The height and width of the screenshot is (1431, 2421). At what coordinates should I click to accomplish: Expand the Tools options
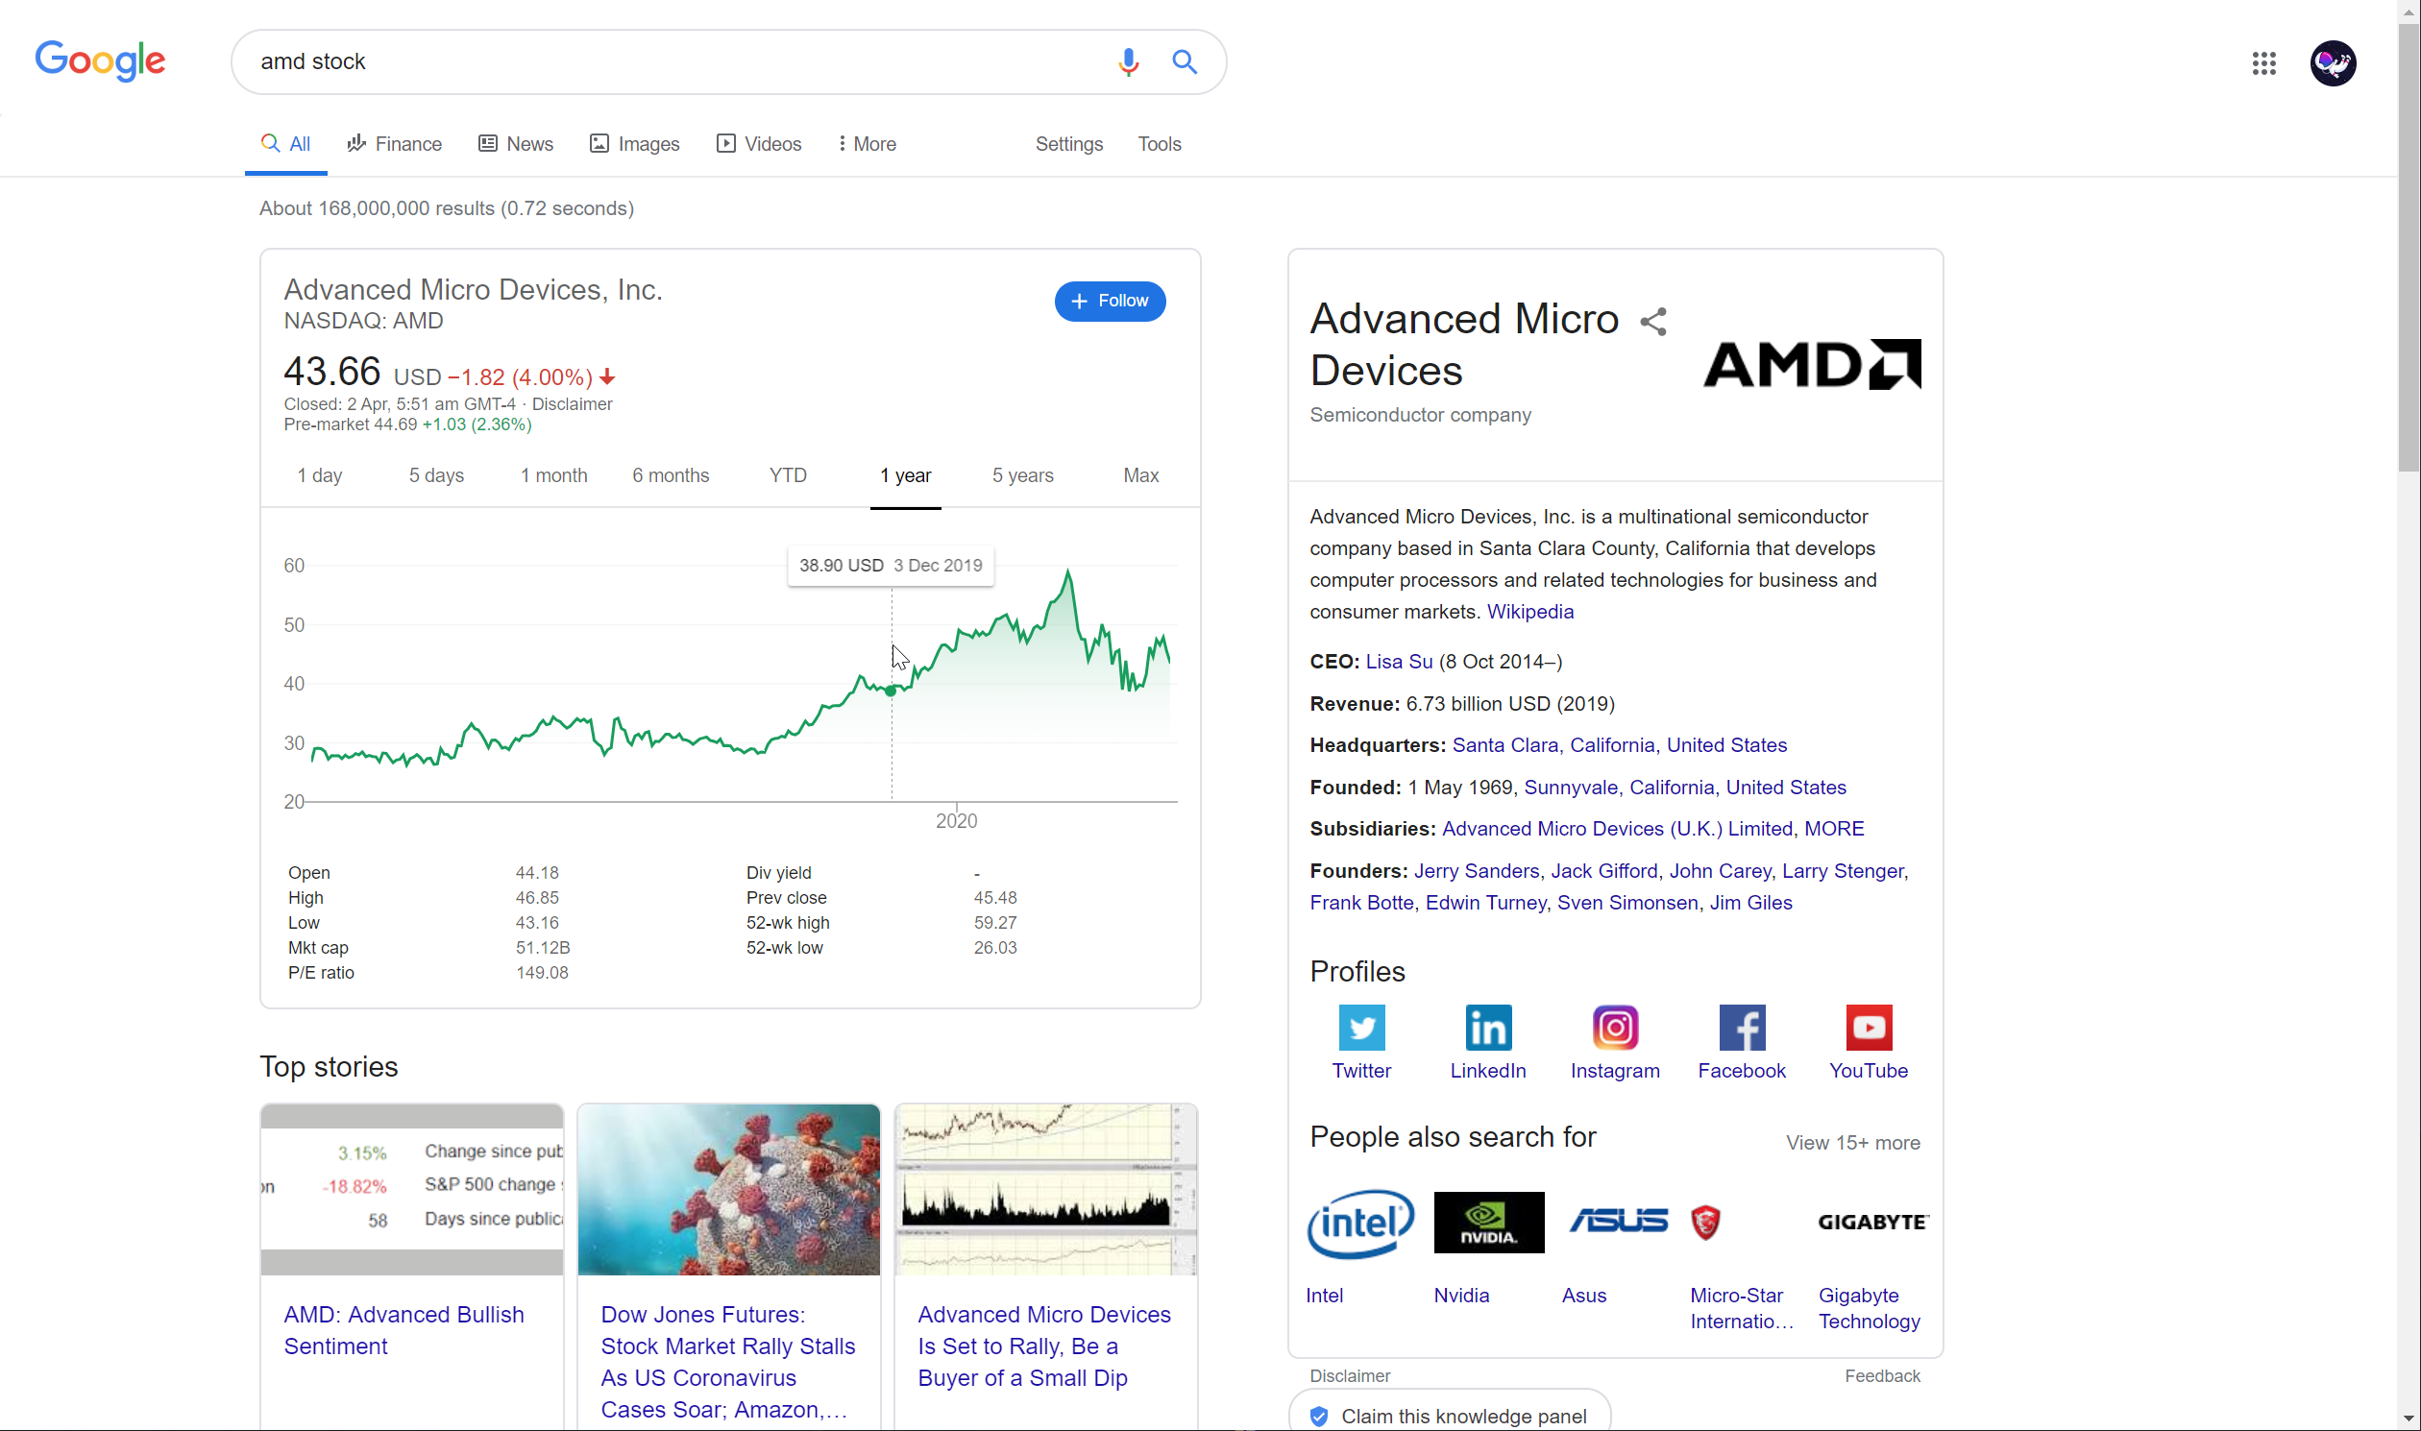tap(1159, 144)
